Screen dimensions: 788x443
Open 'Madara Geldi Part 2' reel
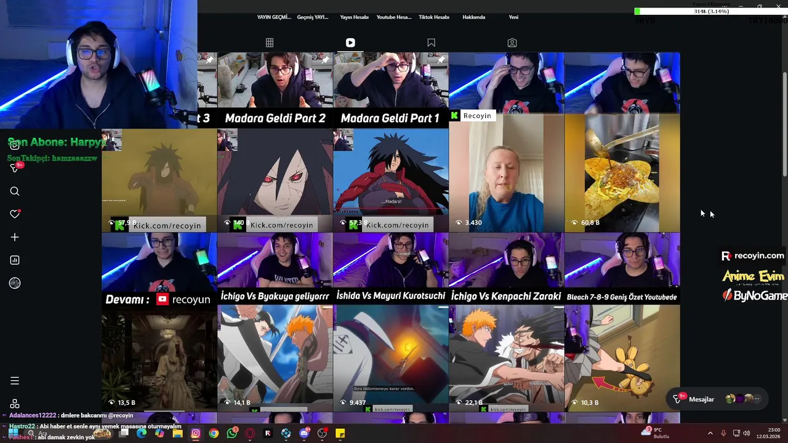(x=275, y=142)
